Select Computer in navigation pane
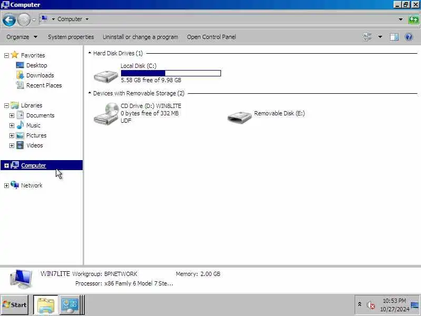This screenshot has height=316, width=421. 34,165
